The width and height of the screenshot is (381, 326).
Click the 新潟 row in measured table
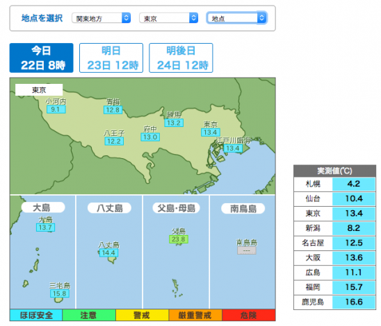click(334, 228)
